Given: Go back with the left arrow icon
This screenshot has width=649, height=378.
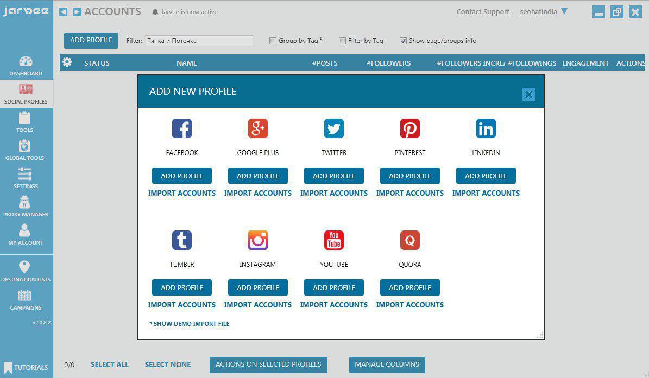Looking at the screenshot, I should (63, 11).
